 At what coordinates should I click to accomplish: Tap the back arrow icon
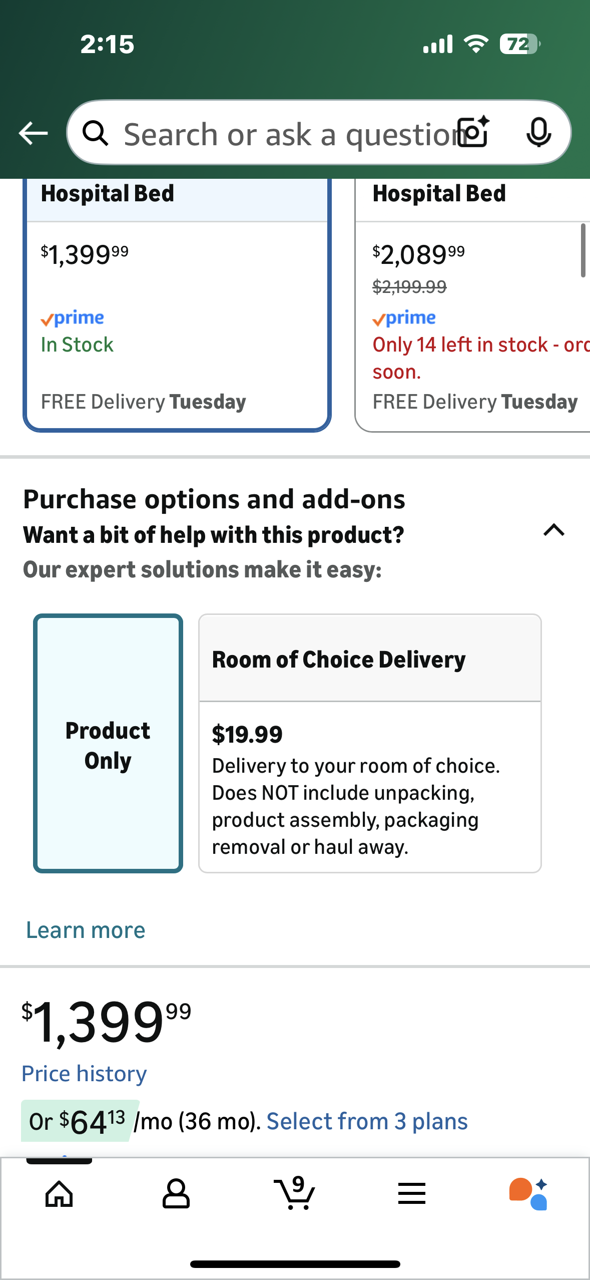pyautogui.click(x=33, y=133)
